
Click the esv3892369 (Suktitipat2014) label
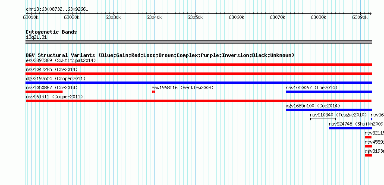[61, 60]
